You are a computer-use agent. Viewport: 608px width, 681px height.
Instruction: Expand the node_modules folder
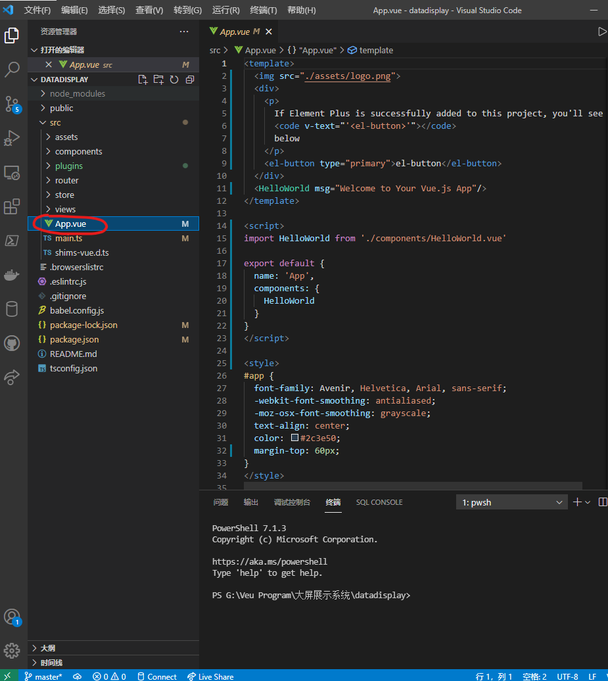coord(113,93)
